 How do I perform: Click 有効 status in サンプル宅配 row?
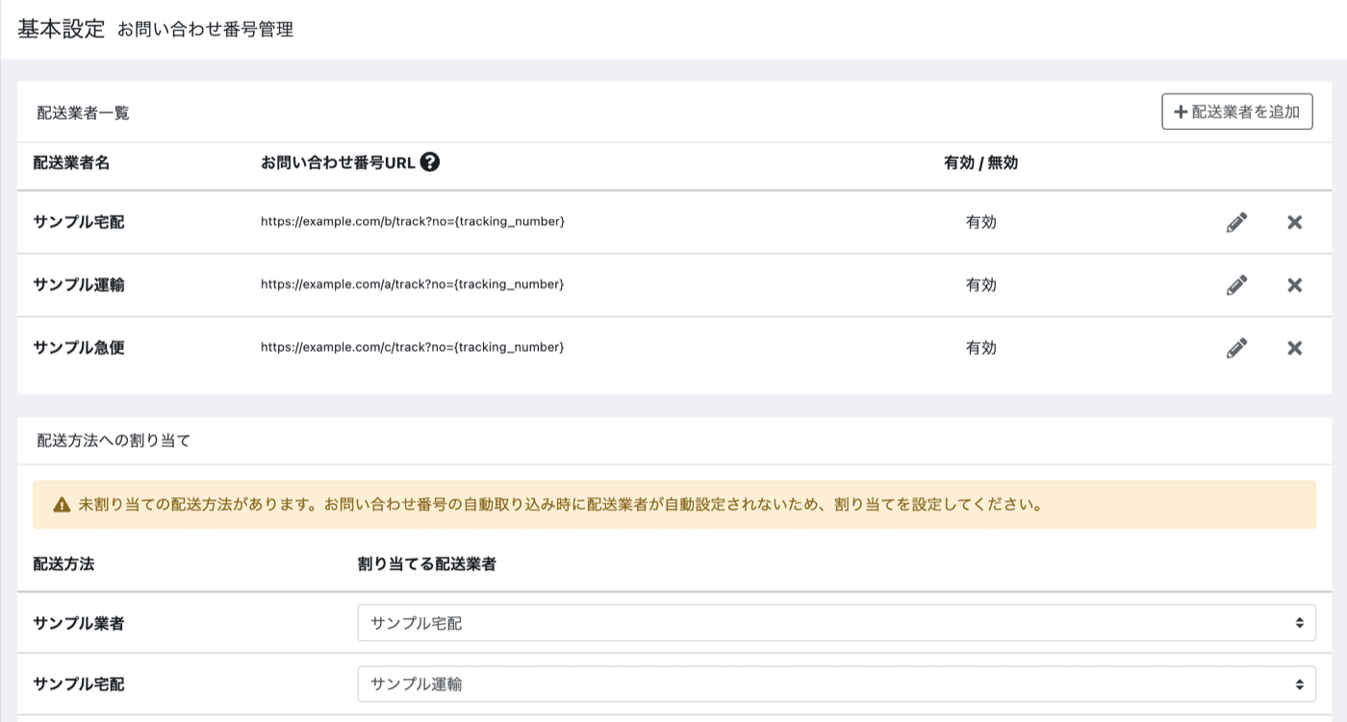click(981, 222)
